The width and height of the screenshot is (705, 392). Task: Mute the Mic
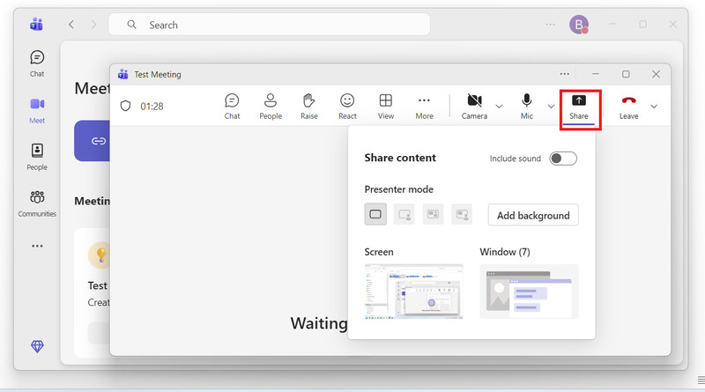tap(527, 106)
